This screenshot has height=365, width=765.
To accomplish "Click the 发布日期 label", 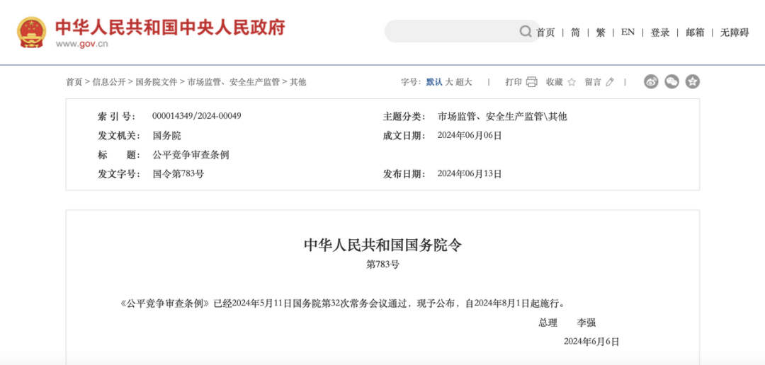I will (x=404, y=174).
